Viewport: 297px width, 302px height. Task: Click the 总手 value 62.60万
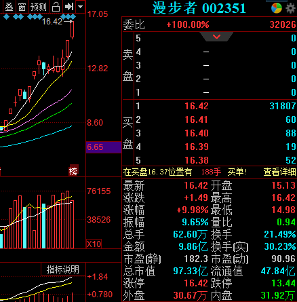(x=190, y=234)
